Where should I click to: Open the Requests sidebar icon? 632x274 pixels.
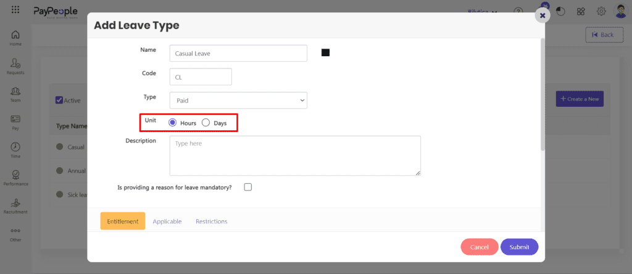click(x=15, y=64)
